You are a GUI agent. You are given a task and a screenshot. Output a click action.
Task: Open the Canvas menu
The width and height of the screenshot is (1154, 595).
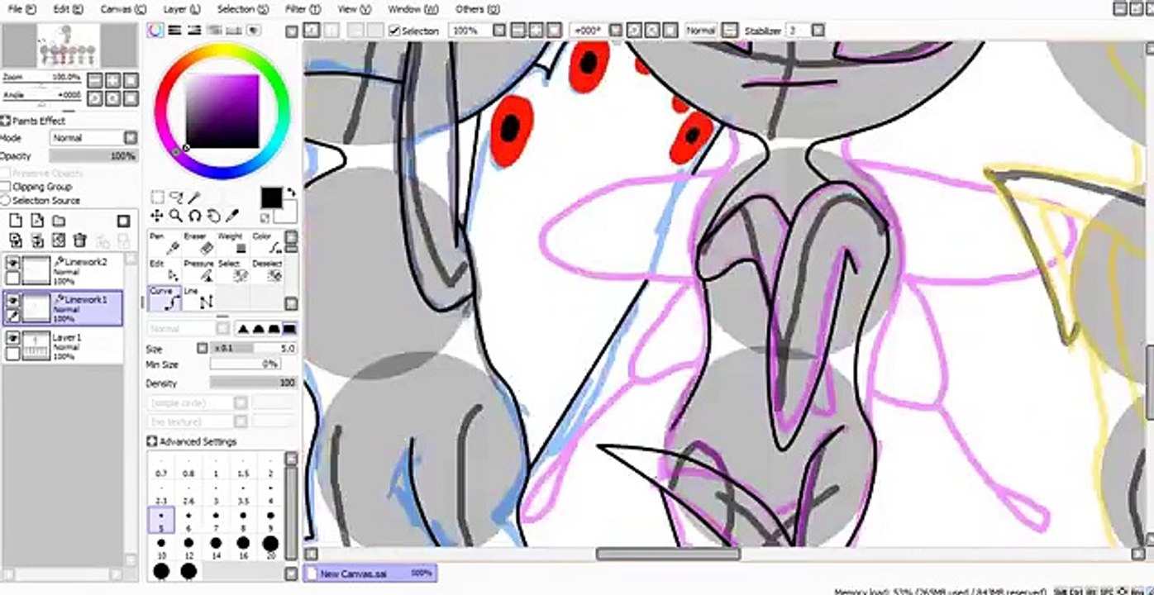pyautogui.click(x=123, y=9)
